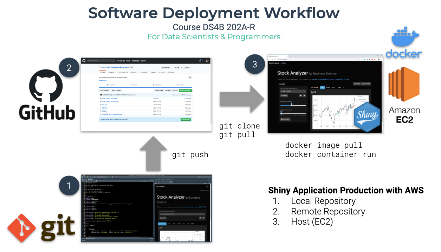The height and width of the screenshot is (252, 441).
Task: Select the Code tab in the GitHub repo
Action: pyautogui.click(x=103, y=72)
